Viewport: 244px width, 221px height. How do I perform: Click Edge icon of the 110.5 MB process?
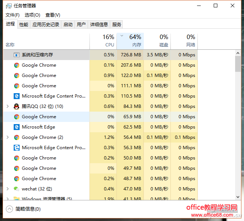[17, 96]
